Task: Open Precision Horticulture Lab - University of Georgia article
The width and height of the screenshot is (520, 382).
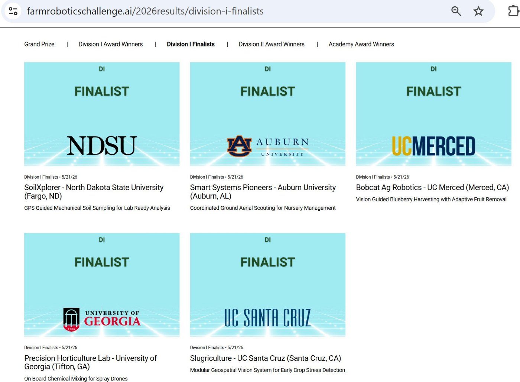Action: point(91,362)
